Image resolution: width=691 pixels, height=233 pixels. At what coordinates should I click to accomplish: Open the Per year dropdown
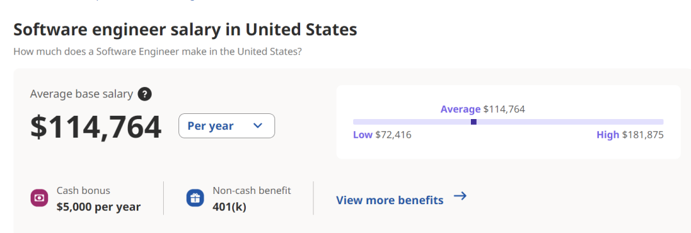(226, 125)
